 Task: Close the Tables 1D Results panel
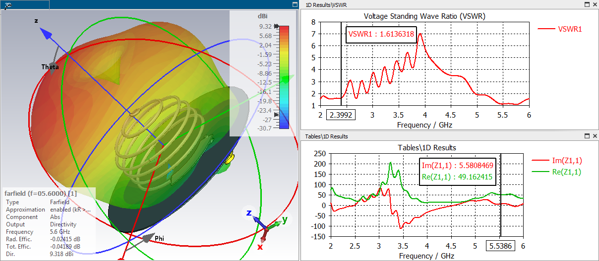pos(594,136)
